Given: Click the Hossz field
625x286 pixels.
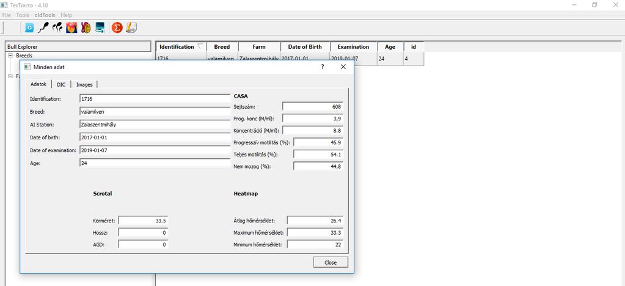Looking at the screenshot, I should (x=143, y=233).
